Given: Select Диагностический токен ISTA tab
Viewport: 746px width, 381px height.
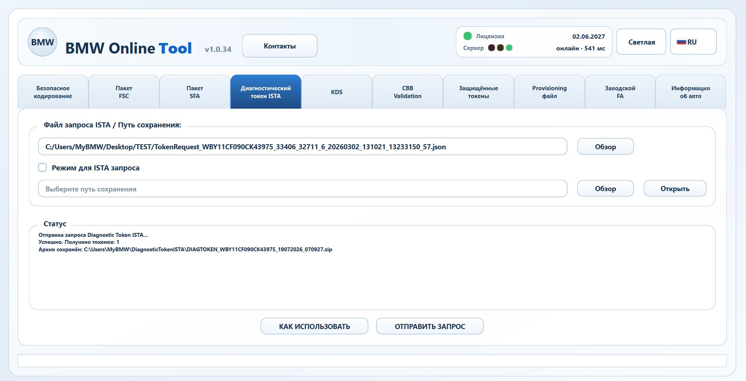Looking at the screenshot, I should 266,92.
